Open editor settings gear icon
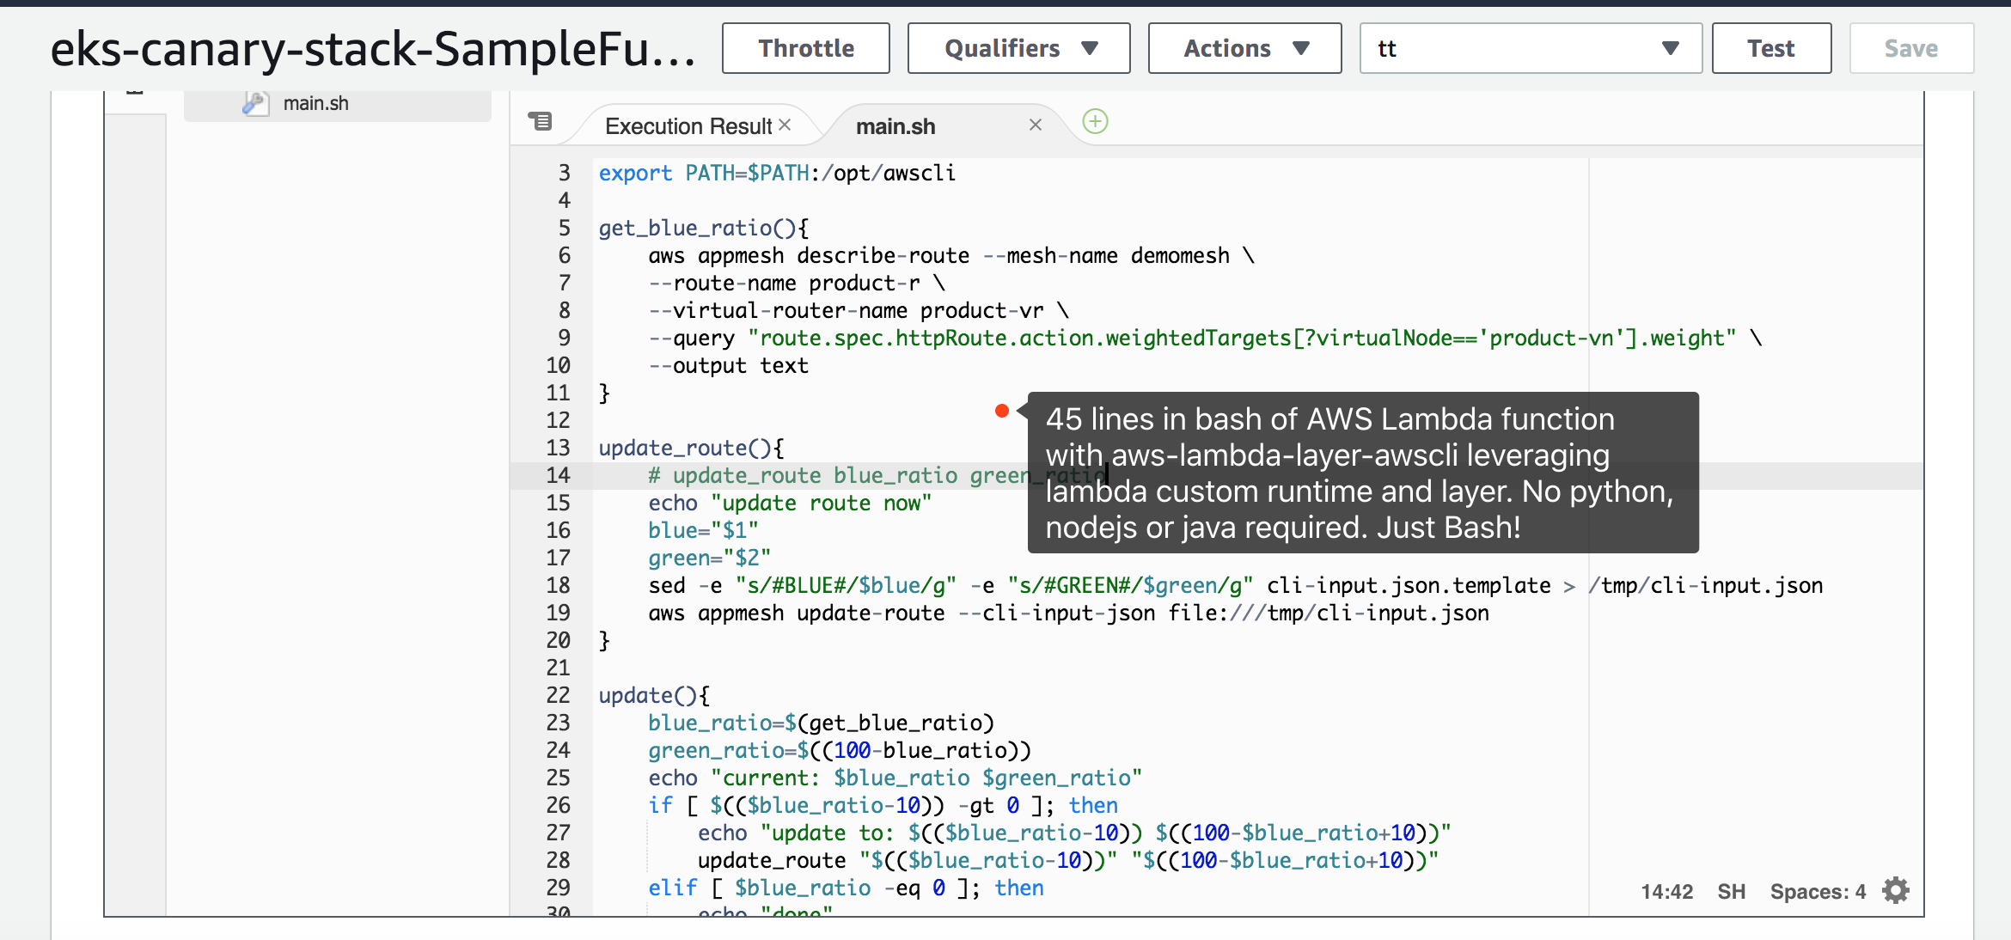The height and width of the screenshot is (940, 2011). [1896, 890]
